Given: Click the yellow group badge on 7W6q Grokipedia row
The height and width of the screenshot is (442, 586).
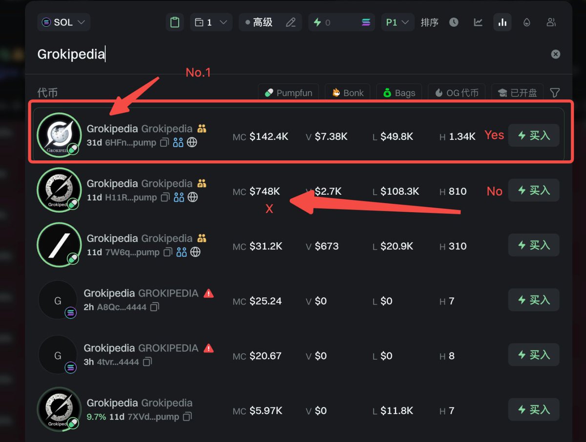Looking at the screenshot, I should coord(202,238).
